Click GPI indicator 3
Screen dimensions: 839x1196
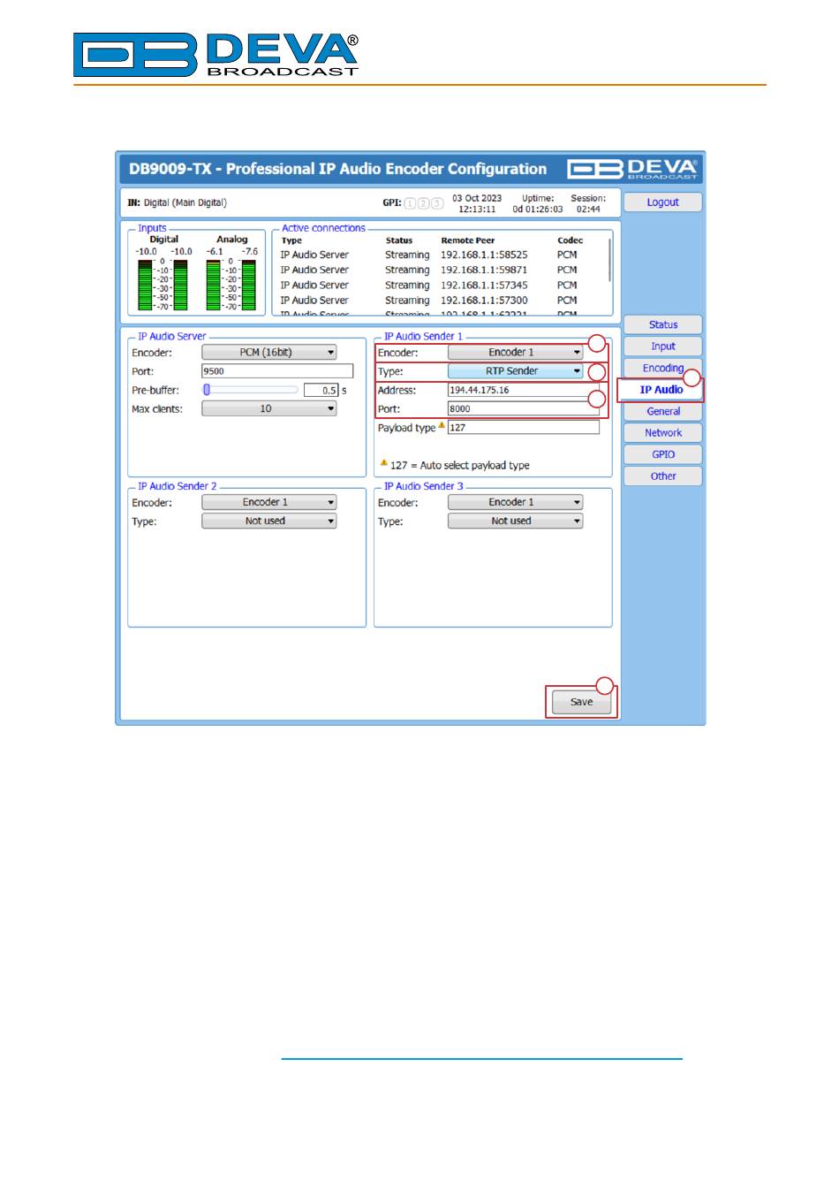[437, 203]
